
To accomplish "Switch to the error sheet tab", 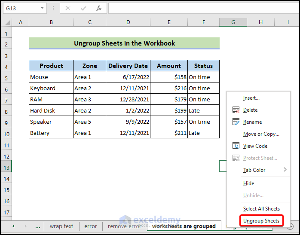I will [x=91, y=226].
